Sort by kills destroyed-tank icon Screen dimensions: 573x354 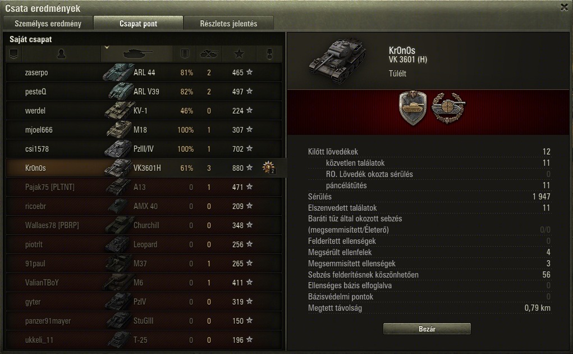point(209,54)
